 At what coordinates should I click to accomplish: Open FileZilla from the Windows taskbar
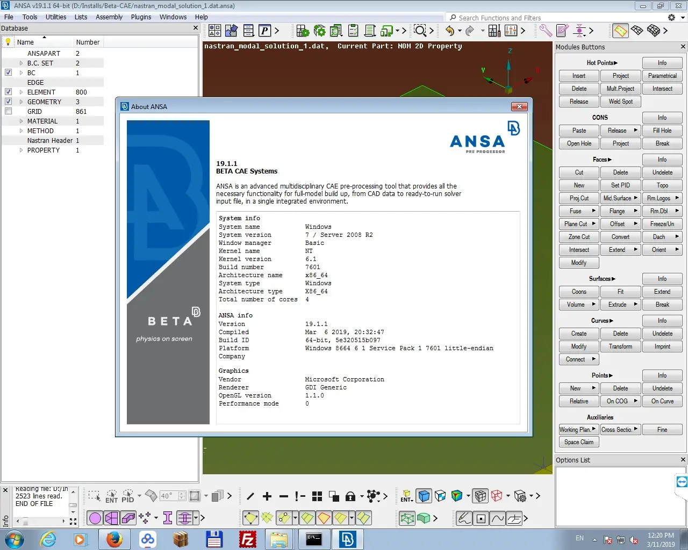(248, 539)
